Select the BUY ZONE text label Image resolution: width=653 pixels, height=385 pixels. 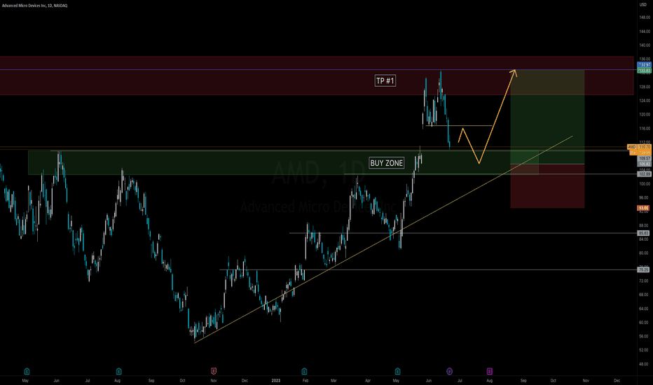387,162
